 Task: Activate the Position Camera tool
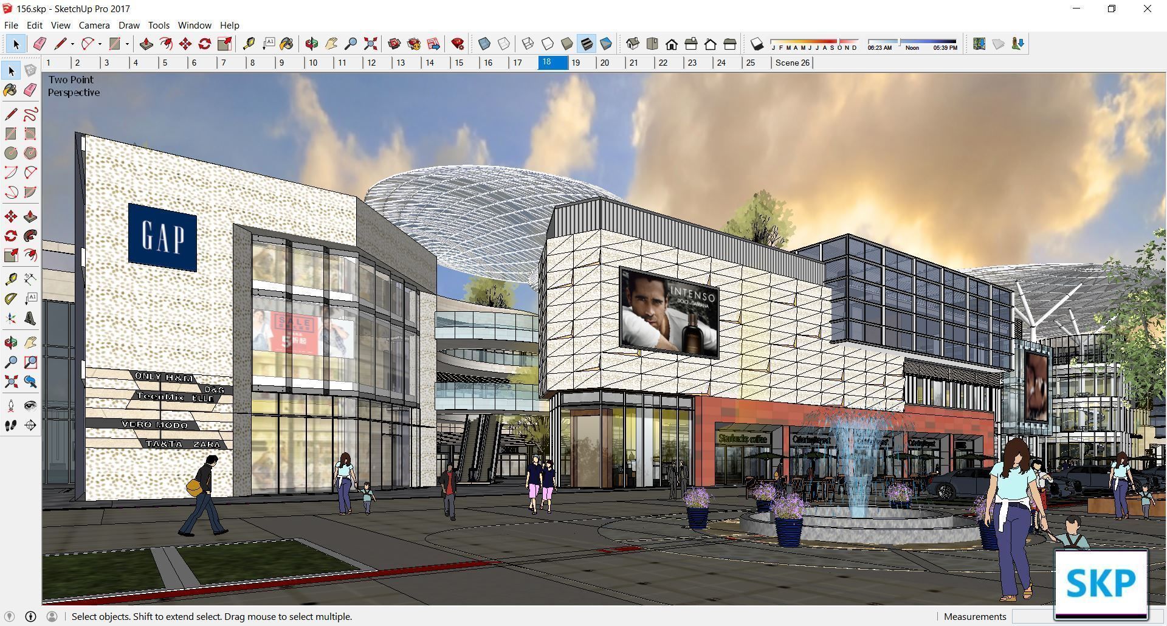pyautogui.click(x=11, y=406)
